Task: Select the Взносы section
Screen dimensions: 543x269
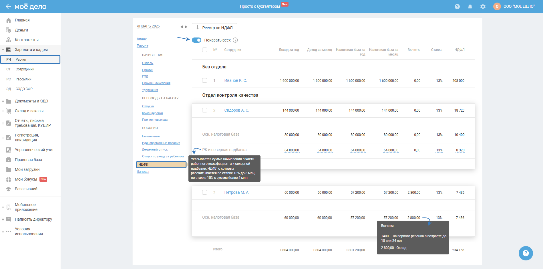Action: point(143,172)
